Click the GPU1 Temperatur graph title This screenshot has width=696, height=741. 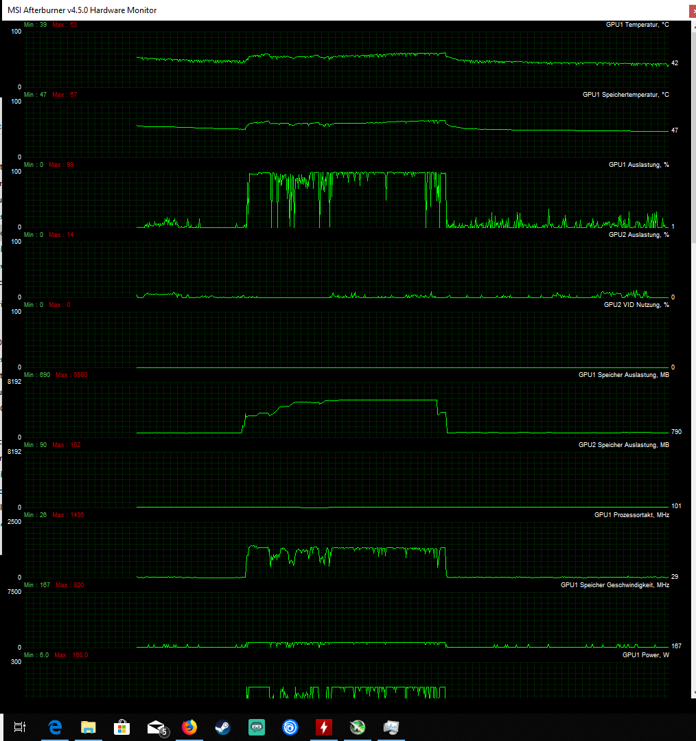coord(638,25)
